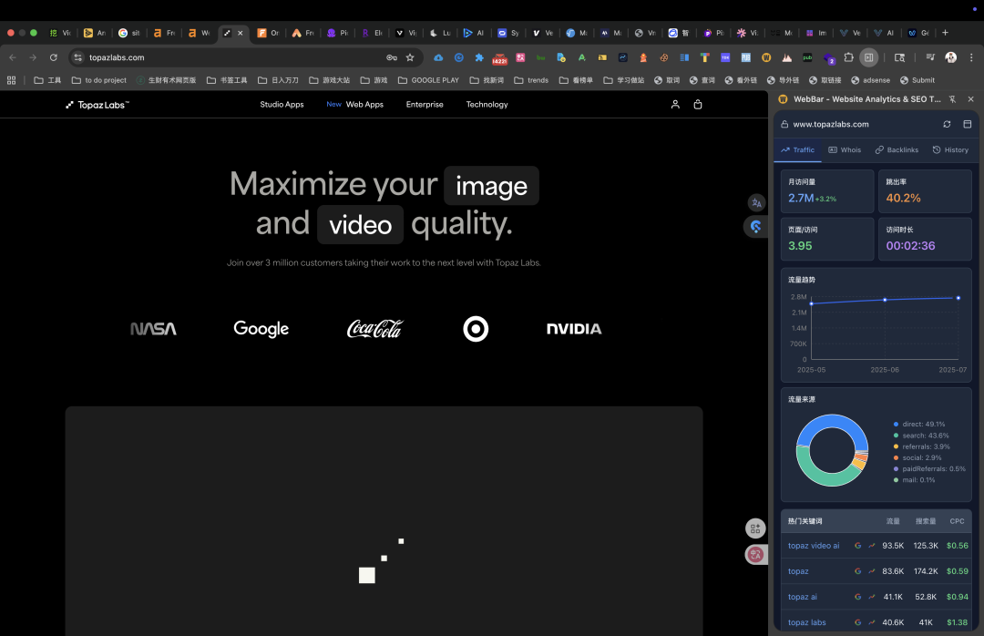
Task: Toggle the Chrome side panel button
Action: point(868,57)
